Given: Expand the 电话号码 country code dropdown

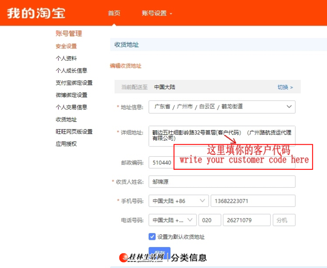Looking at the screenshot, I should pos(173,220).
